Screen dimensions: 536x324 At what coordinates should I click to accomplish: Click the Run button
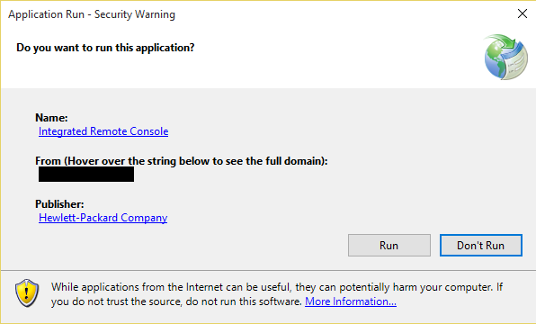(389, 246)
